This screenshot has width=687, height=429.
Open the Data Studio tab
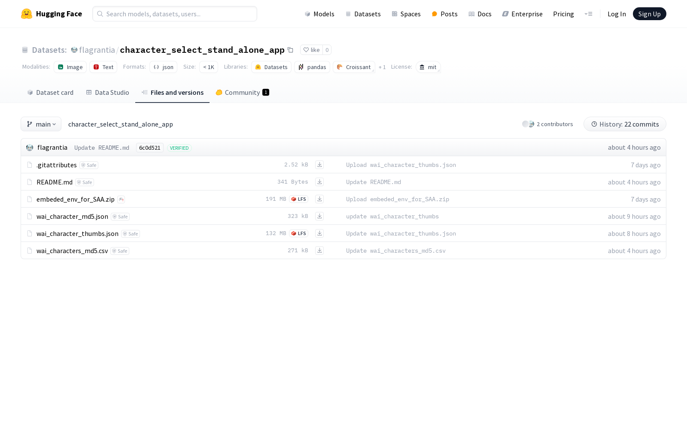[x=107, y=93]
